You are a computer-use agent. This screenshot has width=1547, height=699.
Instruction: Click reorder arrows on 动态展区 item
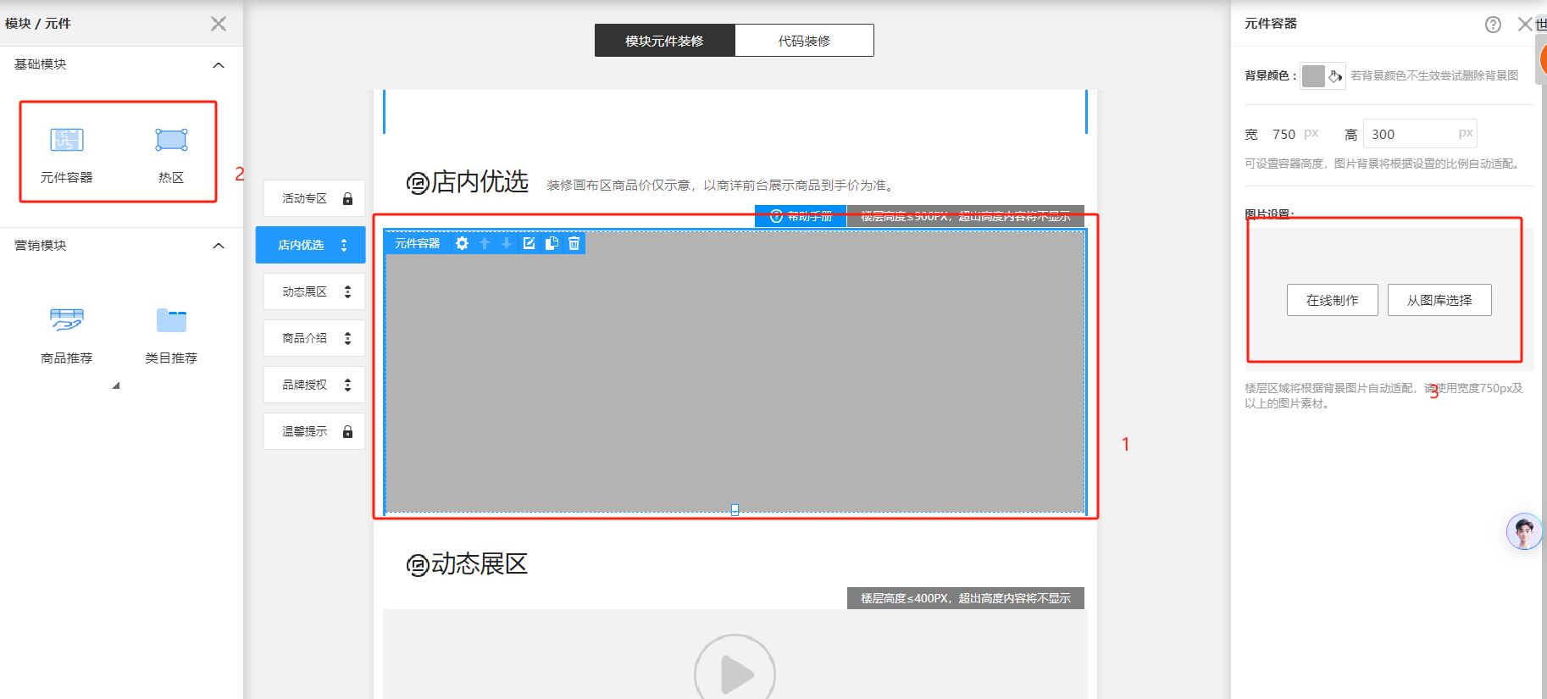click(x=347, y=291)
